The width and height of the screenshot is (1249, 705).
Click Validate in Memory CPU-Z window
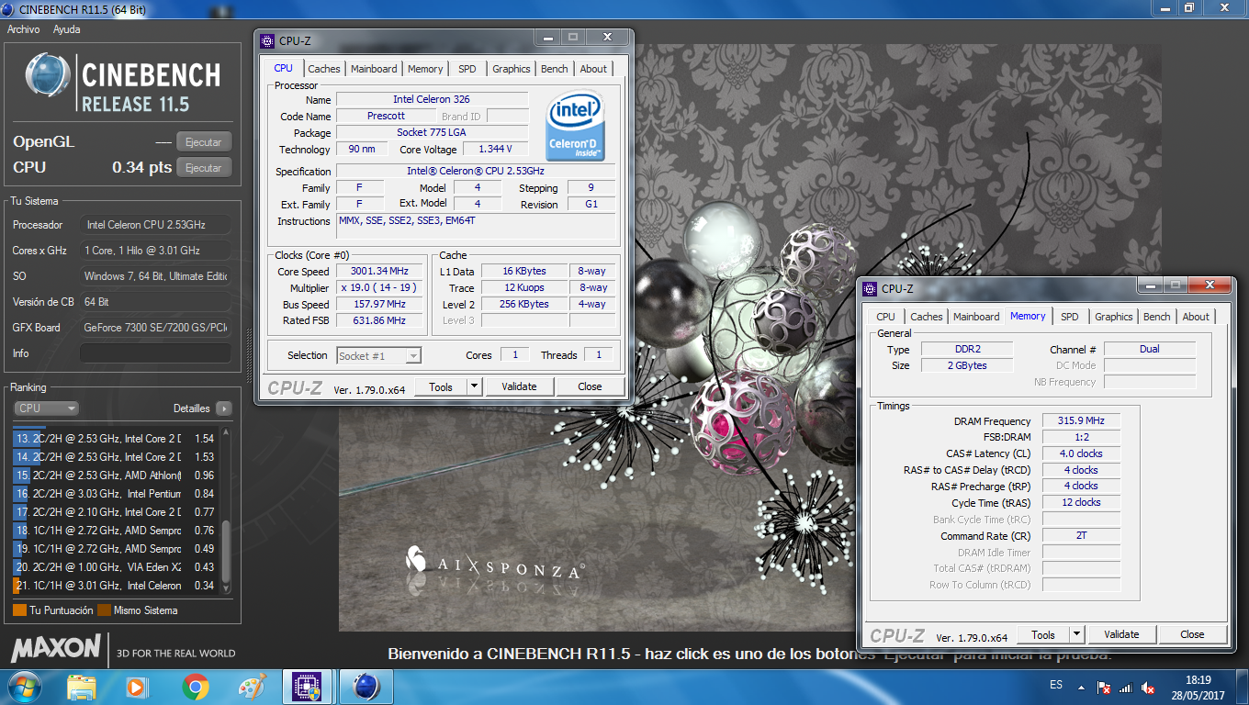[1121, 634]
